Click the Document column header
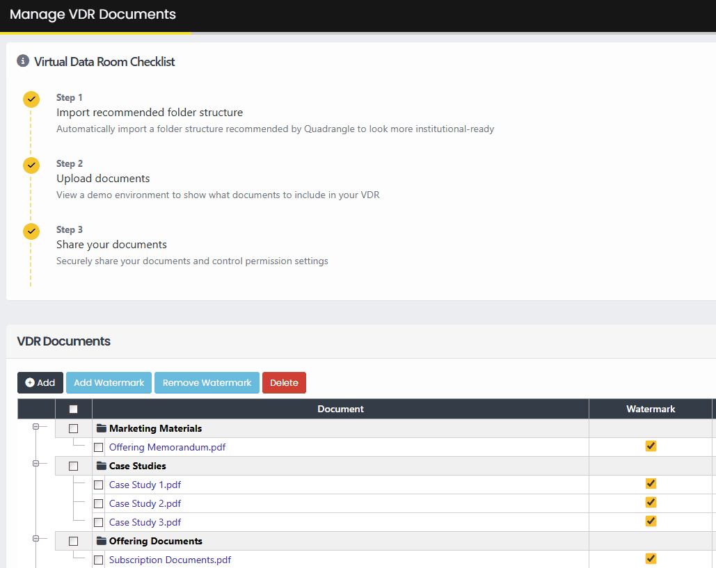Screen dimensions: 716x568 point(341,409)
